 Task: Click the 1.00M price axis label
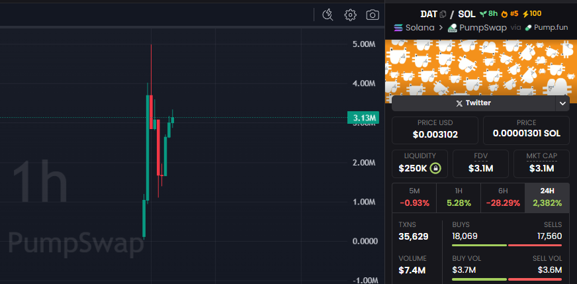pos(363,202)
